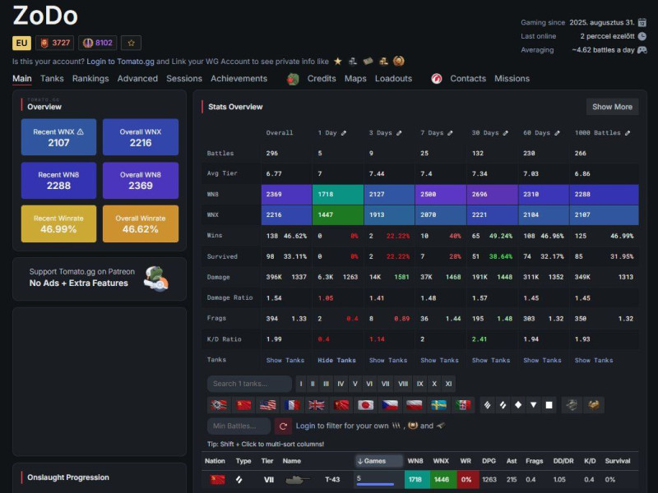Filter tanks by the German flag
The width and height of the screenshot is (658, 493).
click(219, 405)
